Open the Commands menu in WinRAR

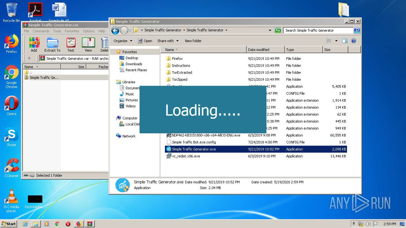point(41,31)
